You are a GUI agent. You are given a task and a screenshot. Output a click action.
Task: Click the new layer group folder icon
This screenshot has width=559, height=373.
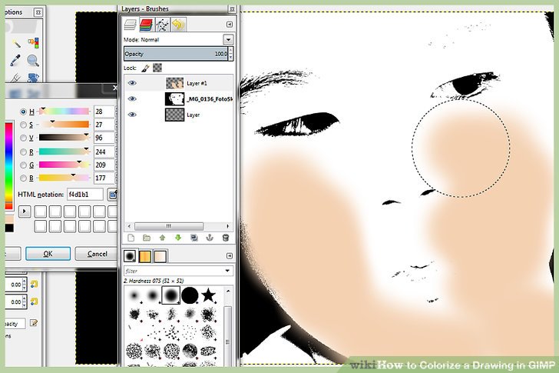point(146,238)
